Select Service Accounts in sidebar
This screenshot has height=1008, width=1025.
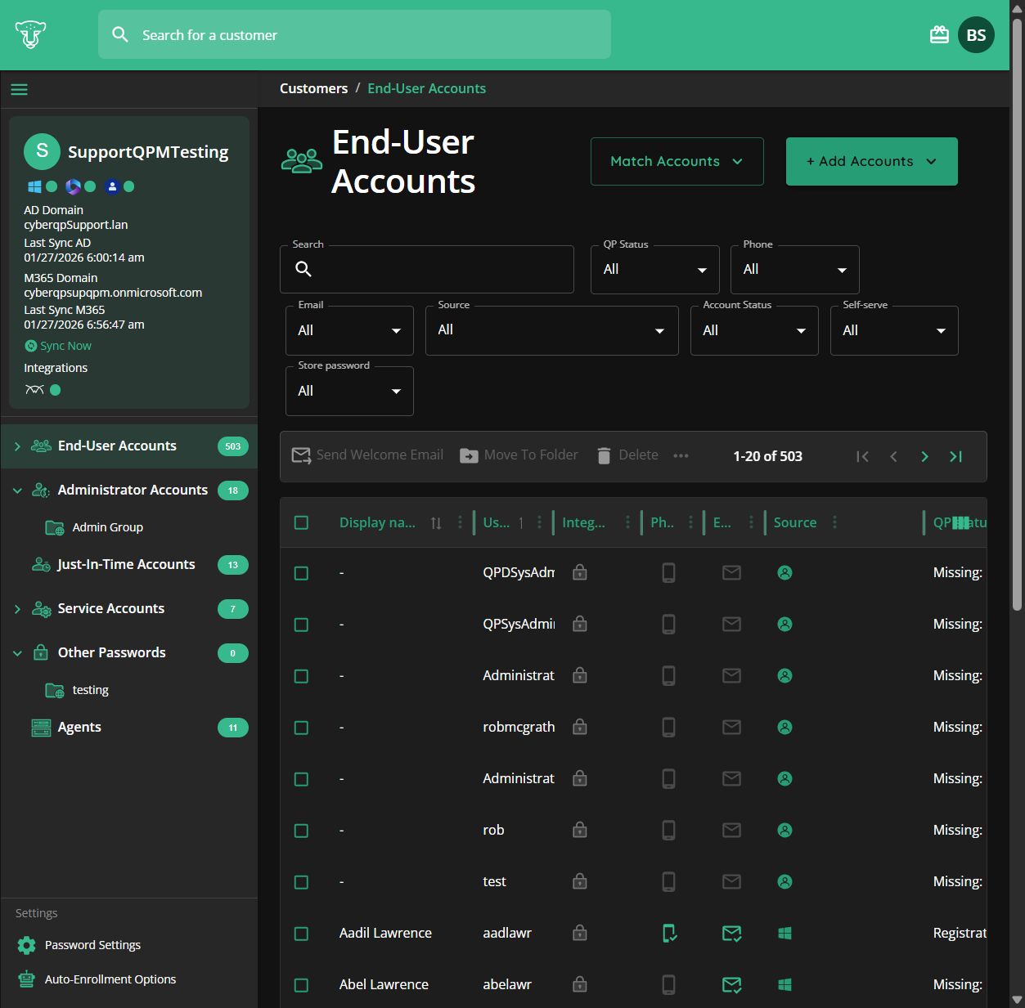click(x=110, y=608)
